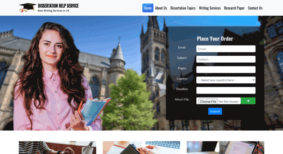
Task: Go to the About Us page
Action: point(161,8)
